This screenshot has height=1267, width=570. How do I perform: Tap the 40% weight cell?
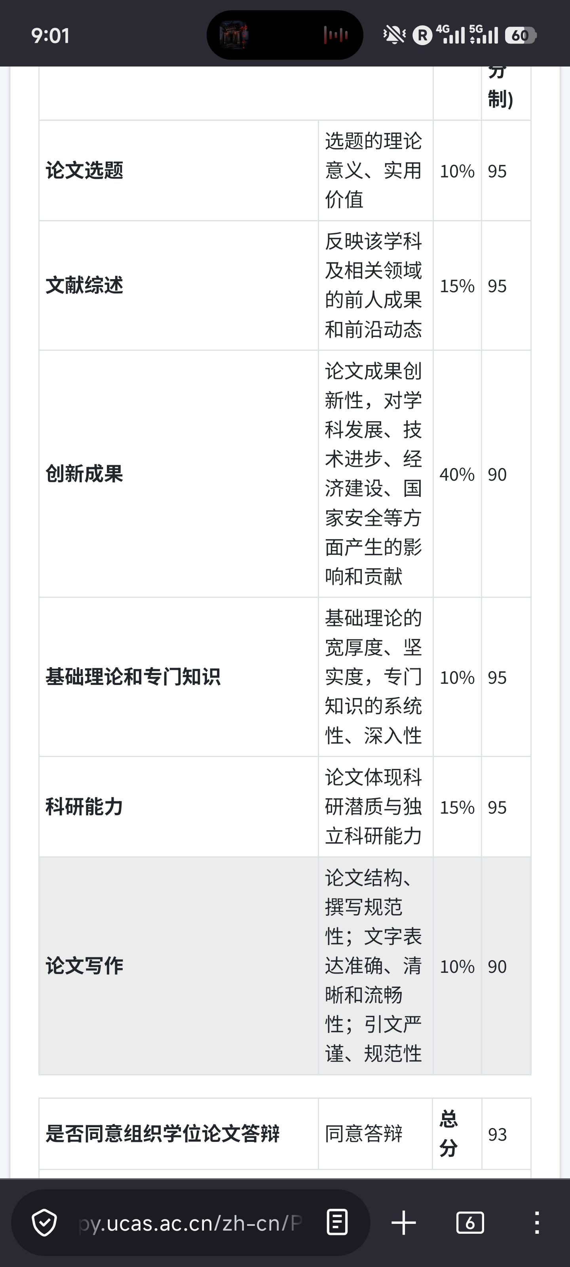point(457,475)
